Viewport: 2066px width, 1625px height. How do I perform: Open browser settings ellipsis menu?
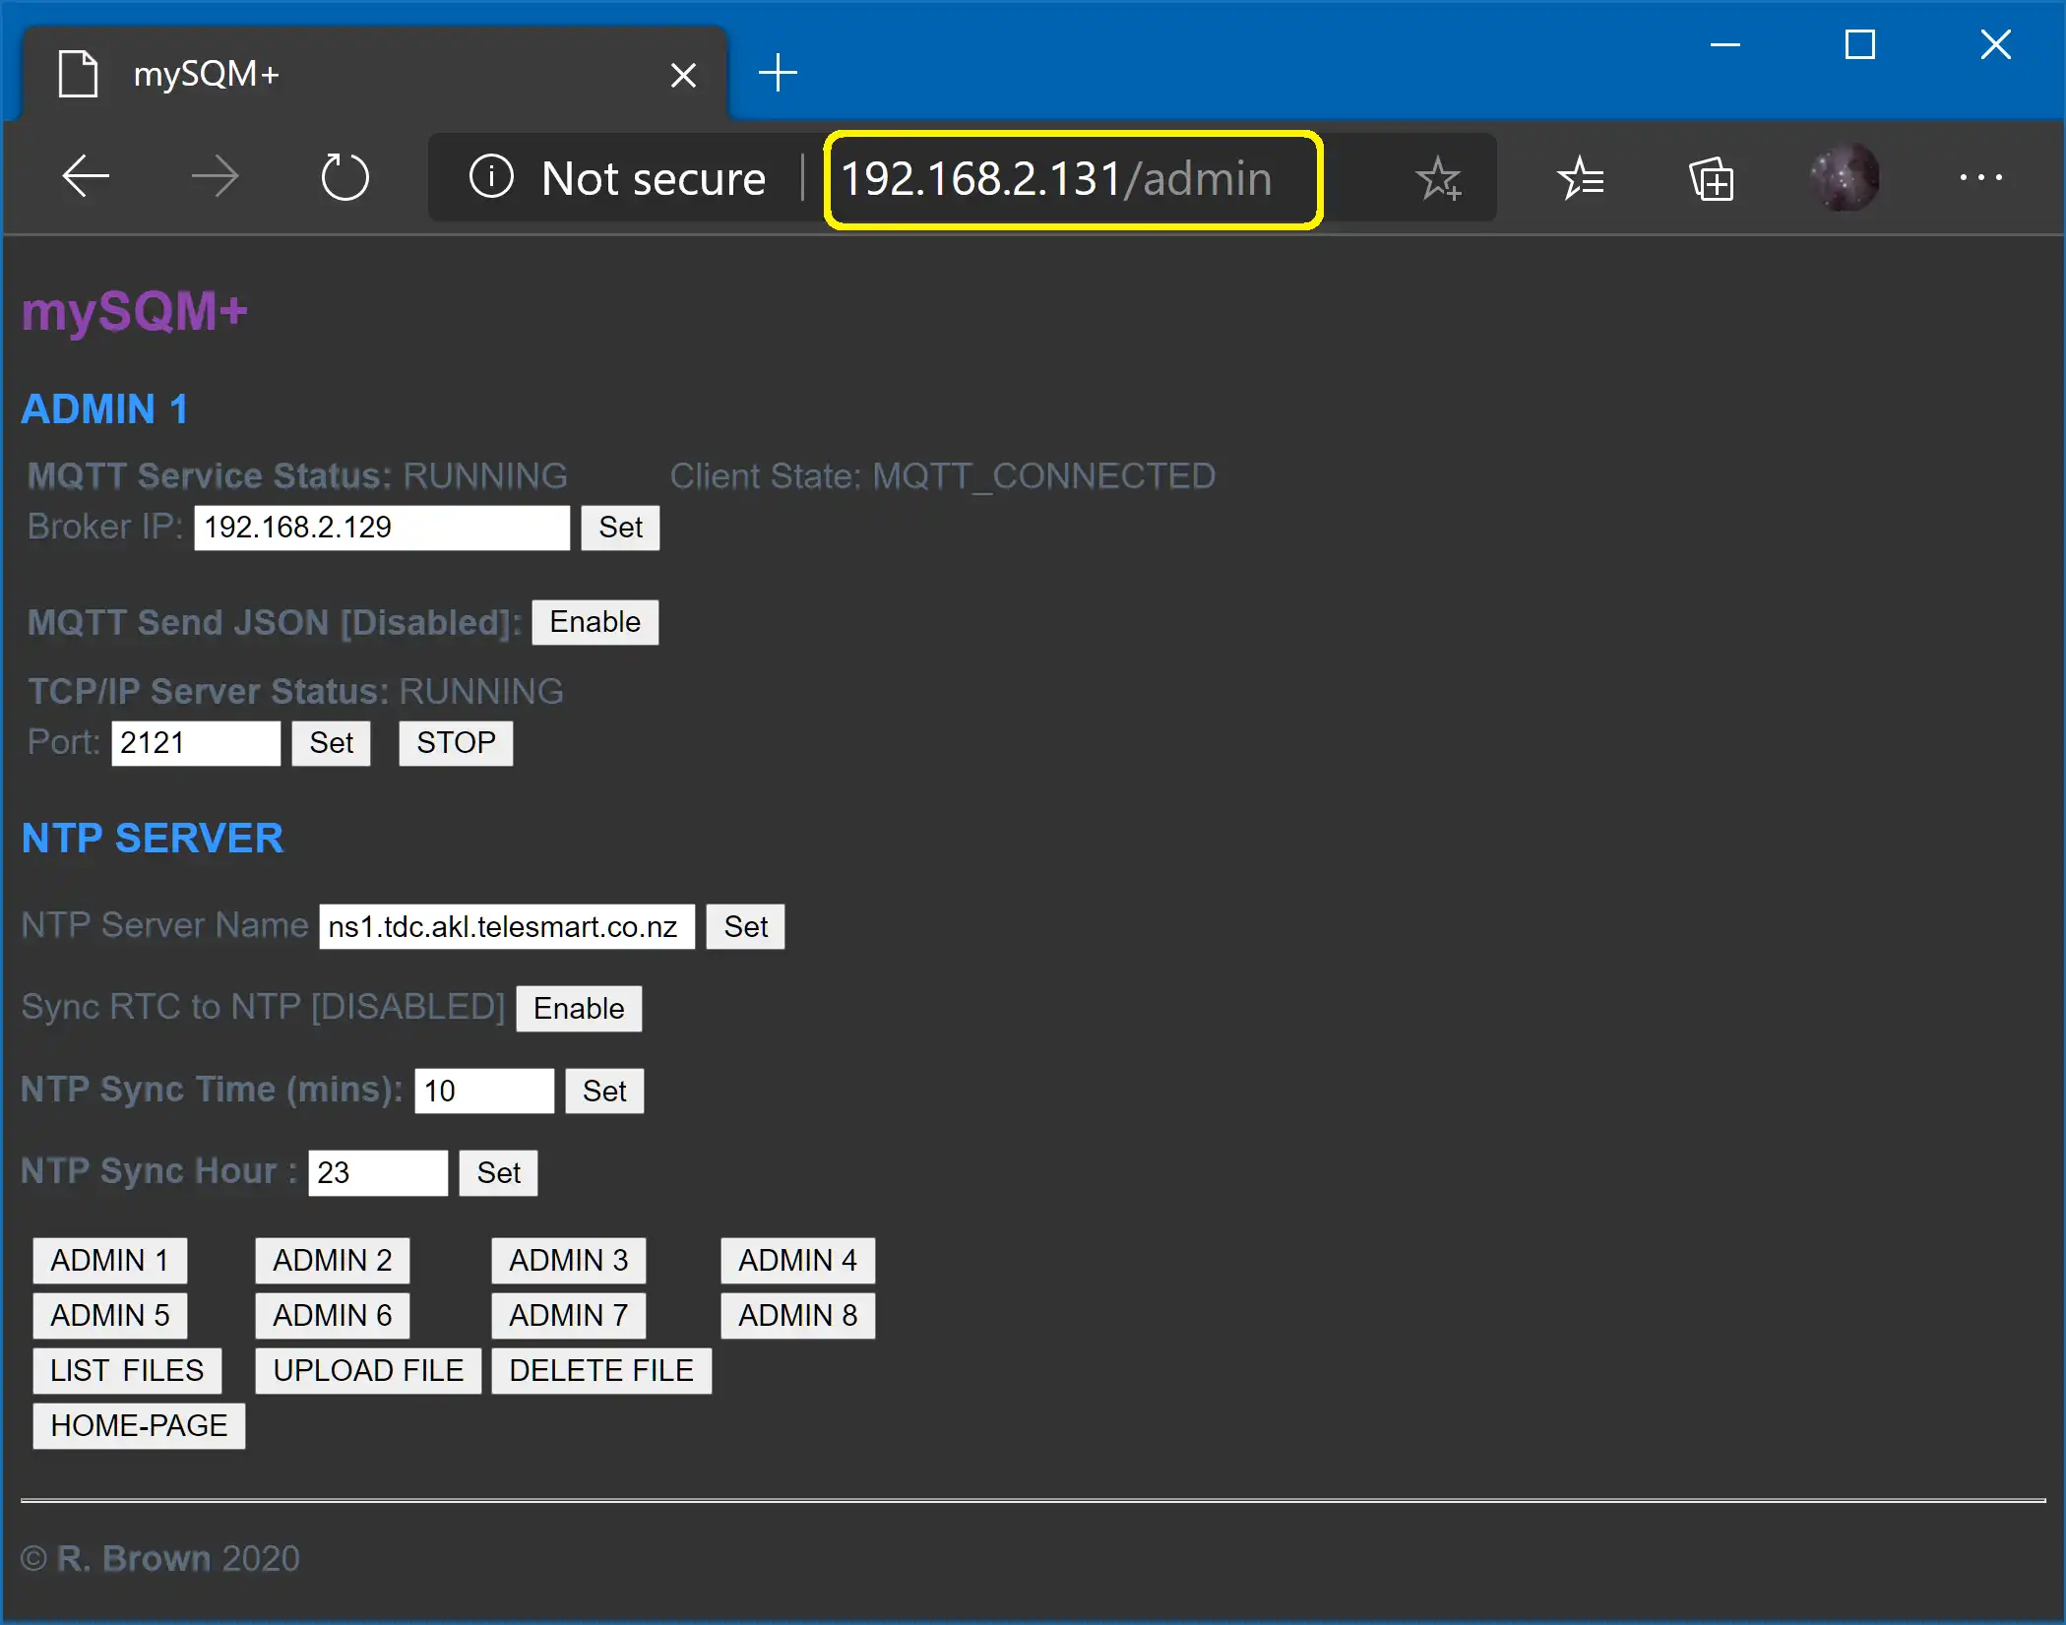[1980, 178]
